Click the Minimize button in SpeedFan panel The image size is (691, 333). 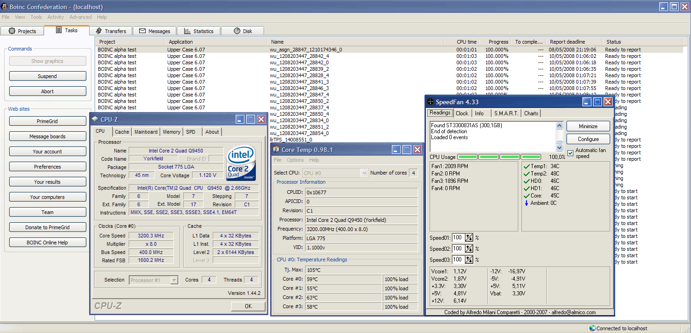pos(588,126)
